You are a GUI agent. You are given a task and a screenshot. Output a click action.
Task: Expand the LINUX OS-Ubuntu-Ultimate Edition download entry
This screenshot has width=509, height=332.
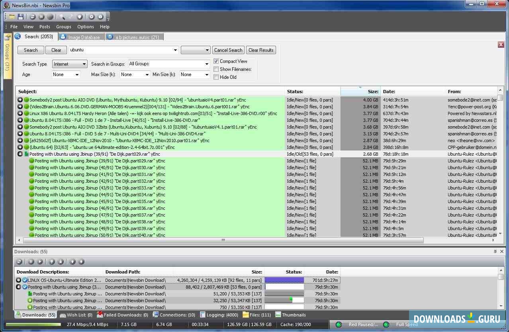(x=18, y=280)
